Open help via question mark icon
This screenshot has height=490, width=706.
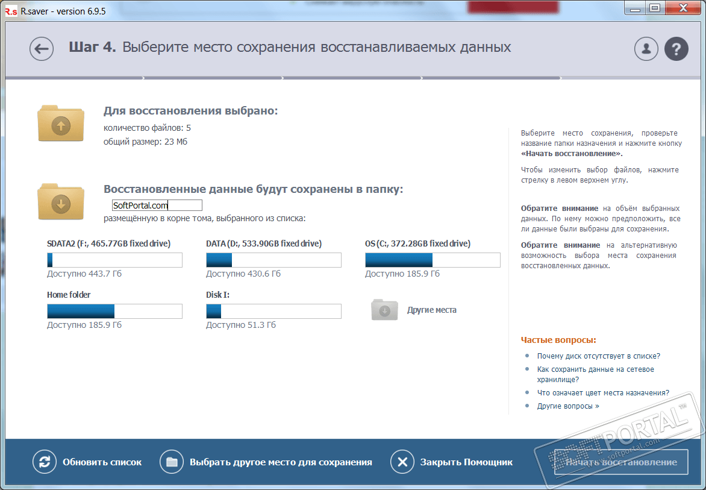[676, 48]
